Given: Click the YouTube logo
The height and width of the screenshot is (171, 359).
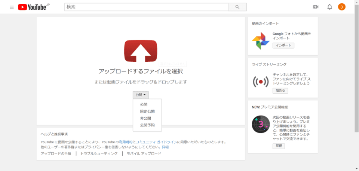Looking at the screenshot, I should pyautogui.click(x=32, y=7).
